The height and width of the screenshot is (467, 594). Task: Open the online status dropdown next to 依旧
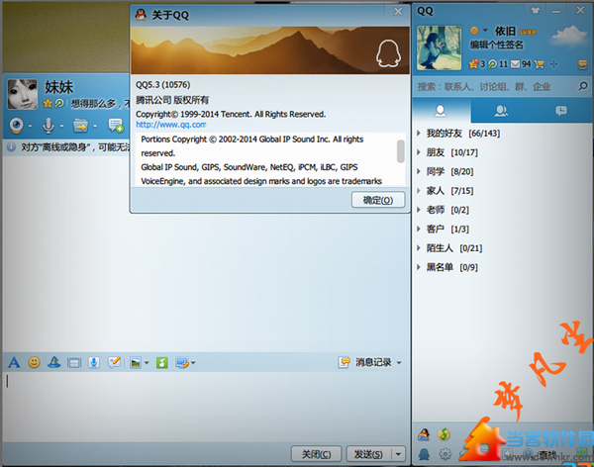pos(479,31)
